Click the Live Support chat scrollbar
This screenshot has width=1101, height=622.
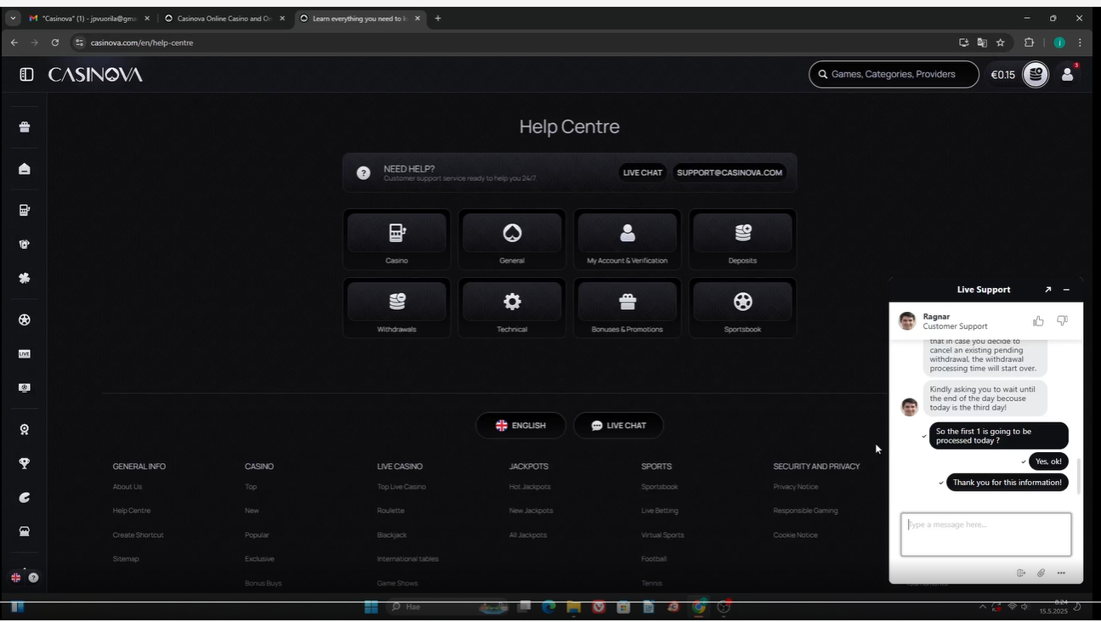pyautogui.click(x=1078, y=476)
